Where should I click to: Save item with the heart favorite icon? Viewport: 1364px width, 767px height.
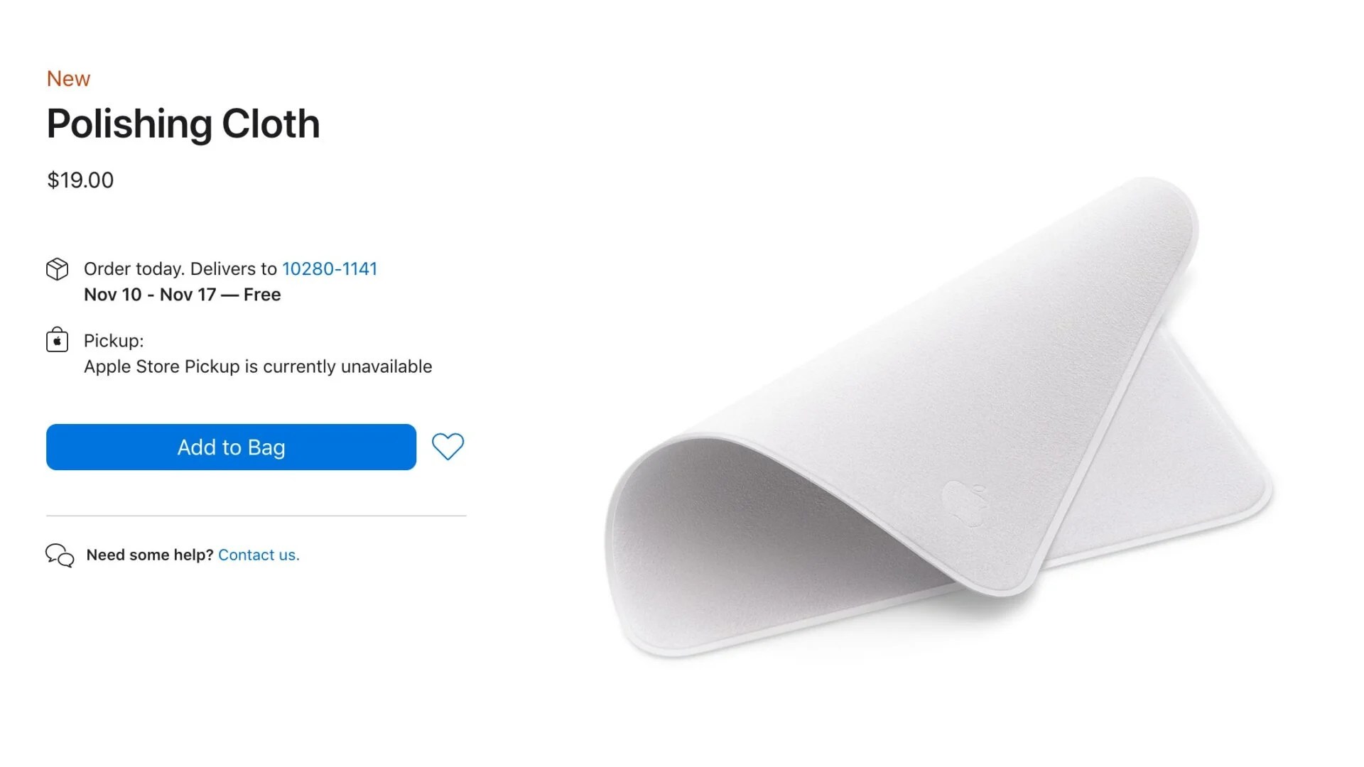click(448, 447)
